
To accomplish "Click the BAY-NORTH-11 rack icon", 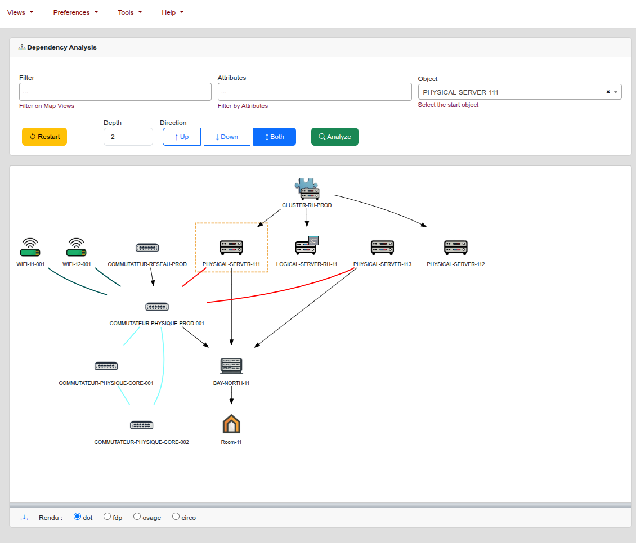I will (x=231, y=366).
